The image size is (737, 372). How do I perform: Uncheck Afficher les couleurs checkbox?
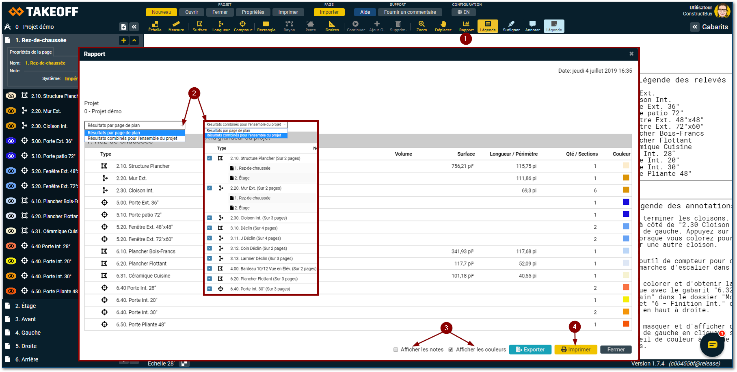pyautogui.click(x=451, y=350)
